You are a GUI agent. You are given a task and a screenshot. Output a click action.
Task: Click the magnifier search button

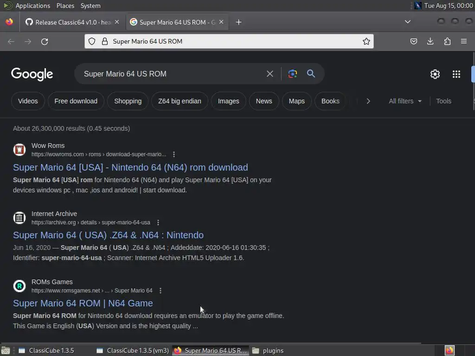click(x=311, y=74)
